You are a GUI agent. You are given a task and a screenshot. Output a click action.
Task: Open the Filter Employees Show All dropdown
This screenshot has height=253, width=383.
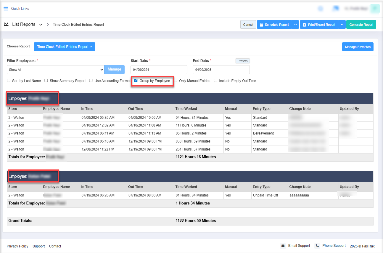(55, 70)
